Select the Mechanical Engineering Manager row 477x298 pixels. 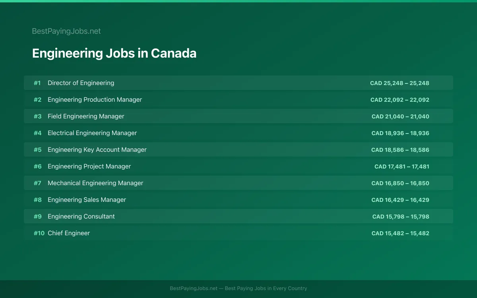point(238,183)
